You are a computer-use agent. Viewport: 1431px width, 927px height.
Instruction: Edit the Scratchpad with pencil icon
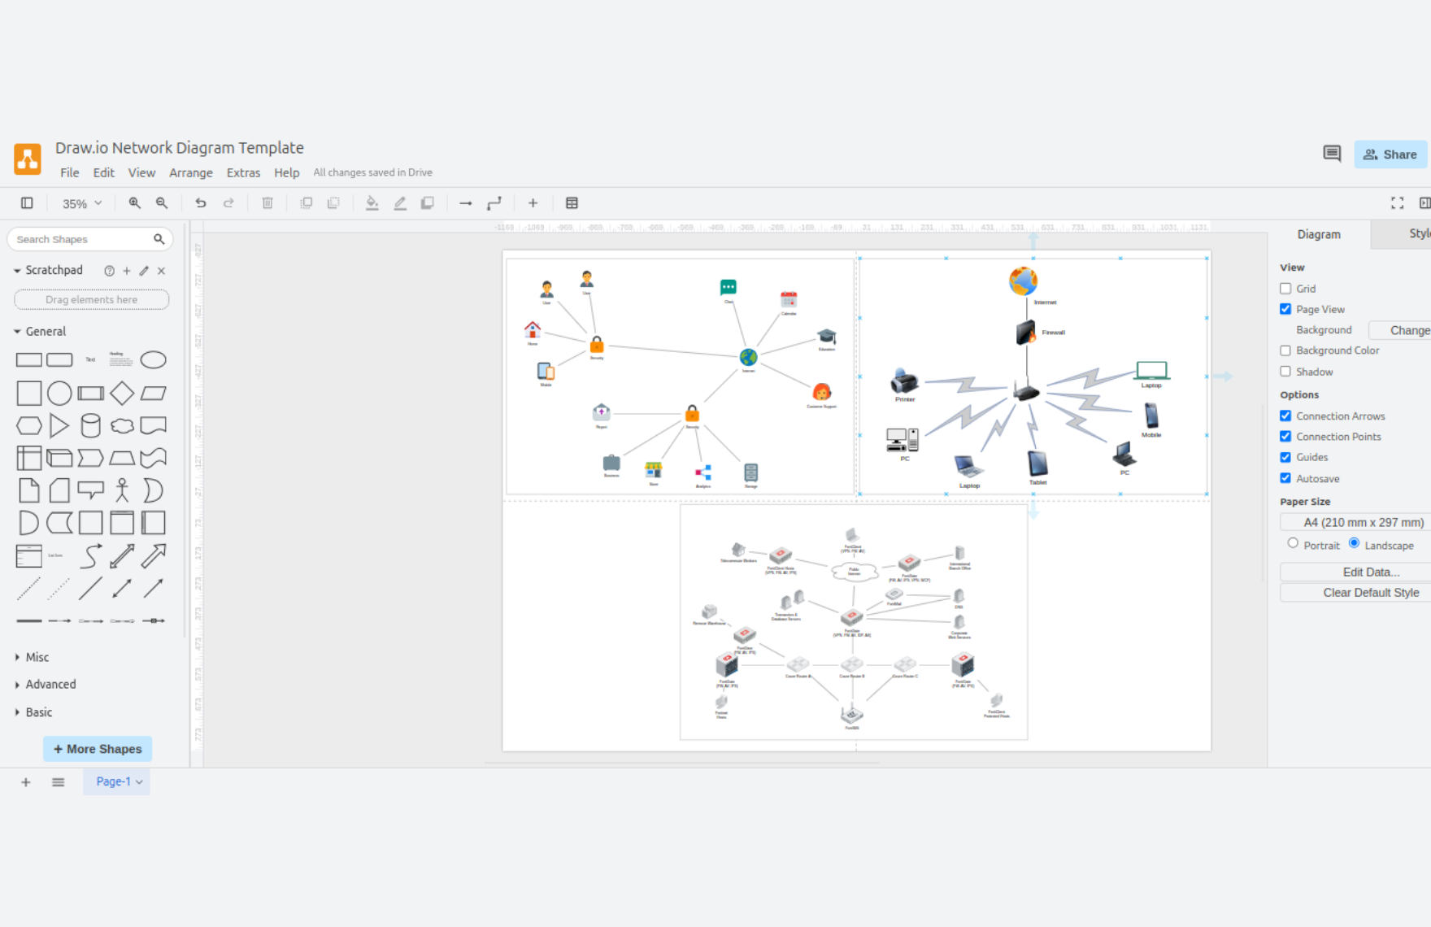[144, 271]
